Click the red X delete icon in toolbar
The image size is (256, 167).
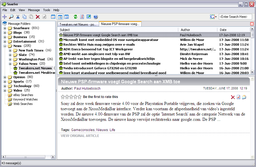(38, 17)
